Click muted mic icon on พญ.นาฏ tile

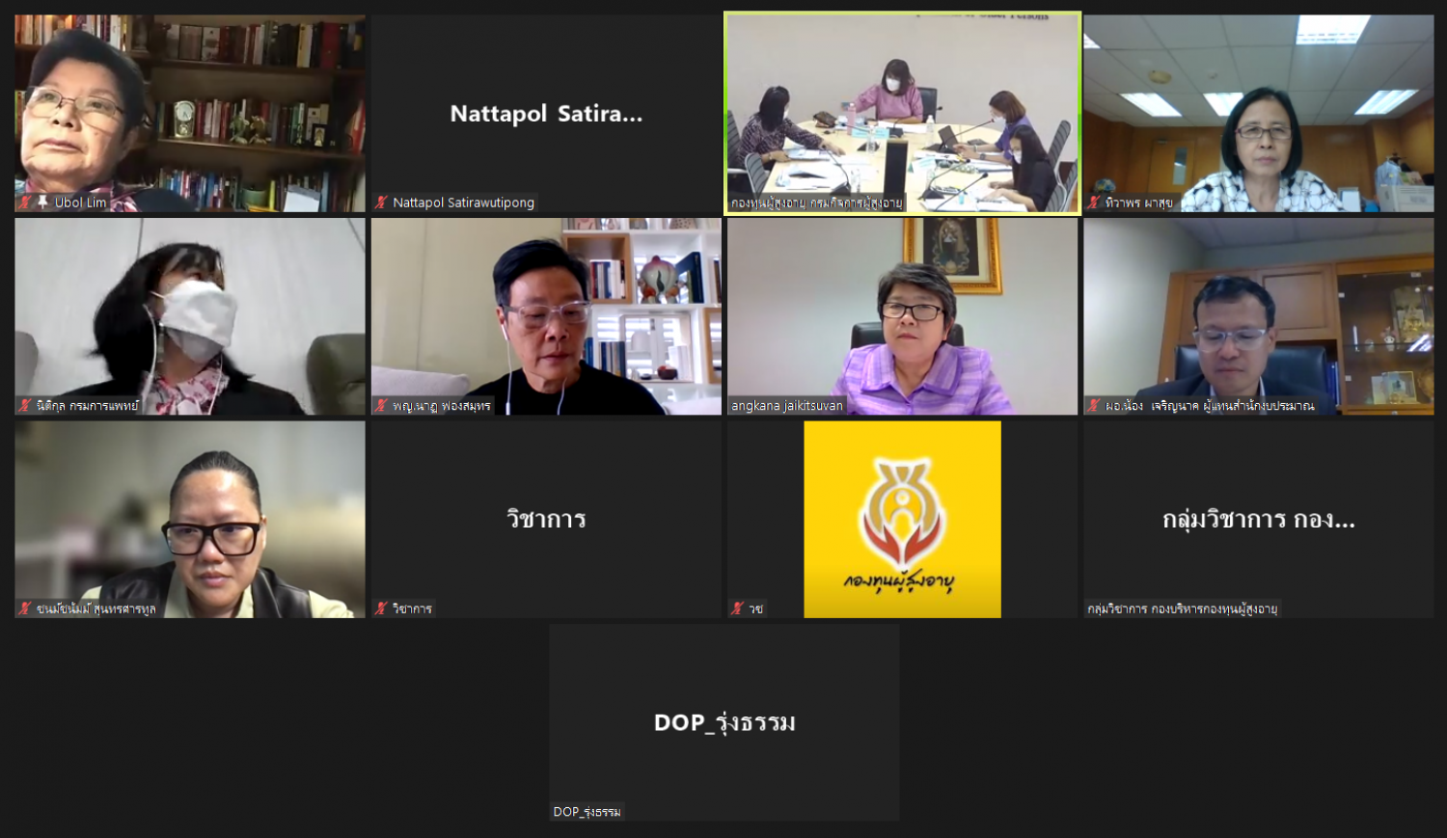click(382, 406)
